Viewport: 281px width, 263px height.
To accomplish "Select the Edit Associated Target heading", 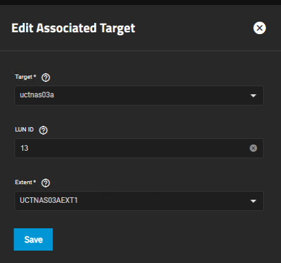I will click(73, 29).
